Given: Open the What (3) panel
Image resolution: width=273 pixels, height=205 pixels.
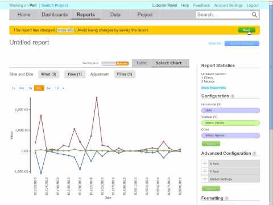Looking at the screenshot, I should point(48,74).
